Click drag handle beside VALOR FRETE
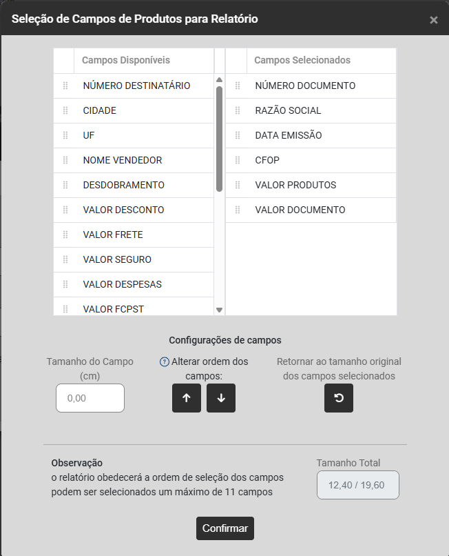Screen dimensions: 449x556 point(65,235)
